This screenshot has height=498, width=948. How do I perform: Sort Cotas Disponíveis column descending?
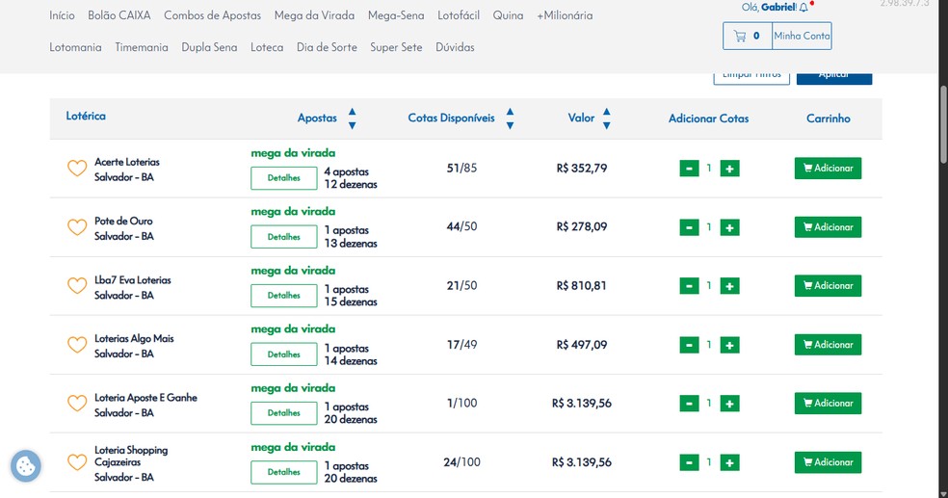(x=510, y=125)
